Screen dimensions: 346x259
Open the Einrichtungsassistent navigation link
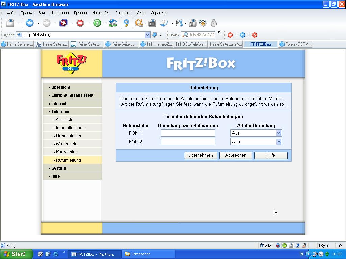click(x=72, y=95)
